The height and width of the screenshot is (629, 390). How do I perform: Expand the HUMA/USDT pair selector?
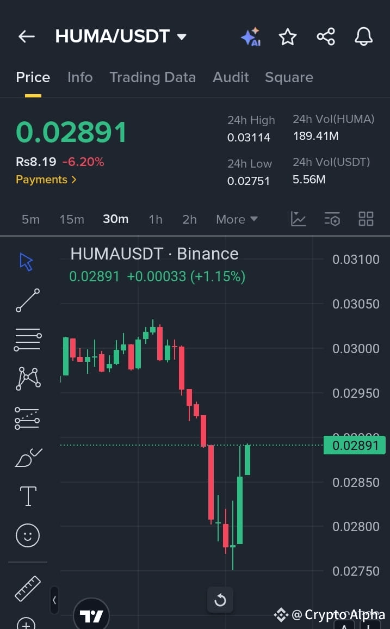(121, 36)
